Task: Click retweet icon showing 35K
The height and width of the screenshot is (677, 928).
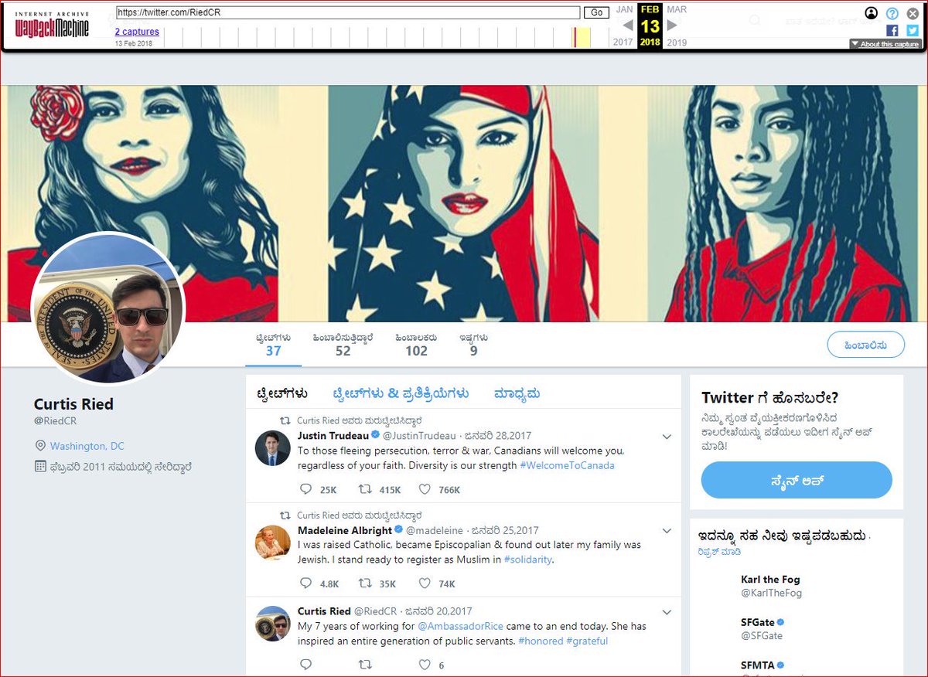Action: coord(365,583)
